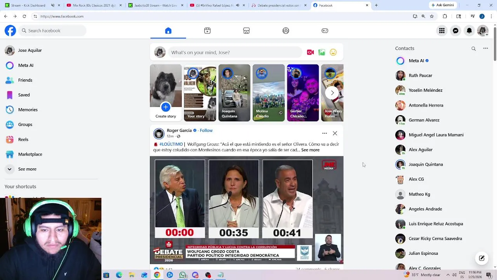Image resolution: width=497 pixels, height=280 pixels.
Task: Open WhatsApp from the taskbar
Action: [x=182, y=275]
